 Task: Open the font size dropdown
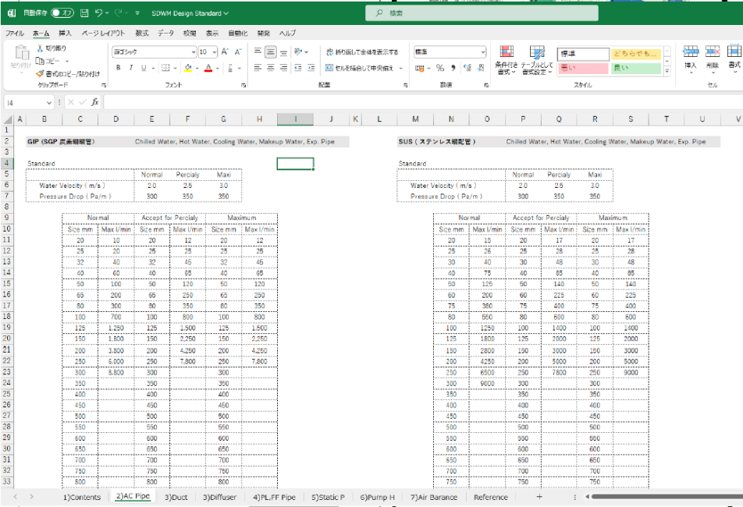pyautogui.click(x=215, y=51)
